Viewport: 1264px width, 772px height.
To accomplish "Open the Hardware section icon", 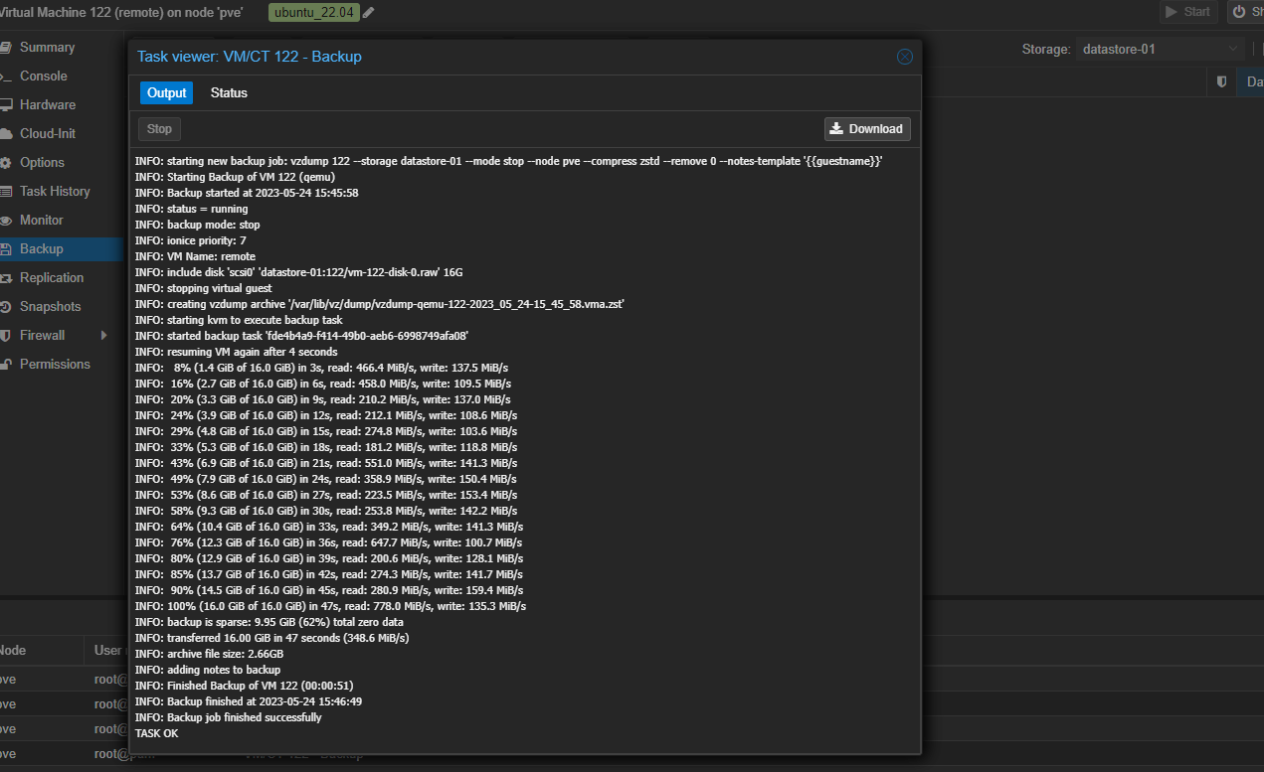I will click(6, 105).
